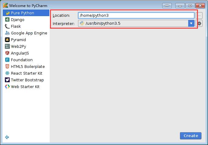Click the Python icon in Interpreter field
Viewport: 208px width, 145px height.
coord(82,23)
